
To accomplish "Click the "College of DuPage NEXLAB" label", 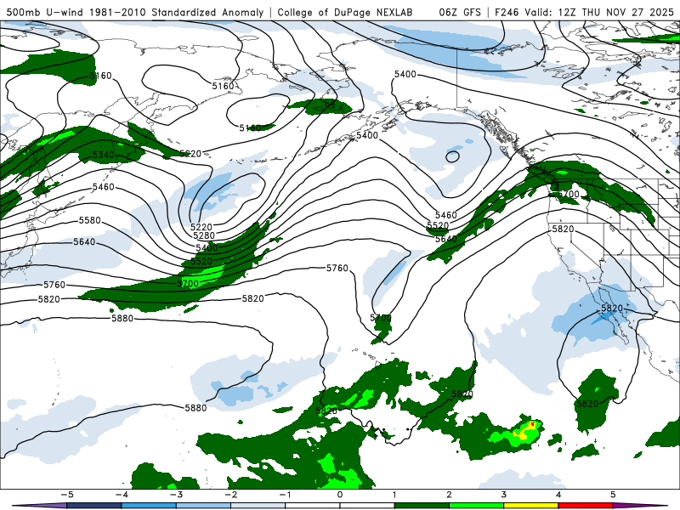I will 345,13.
